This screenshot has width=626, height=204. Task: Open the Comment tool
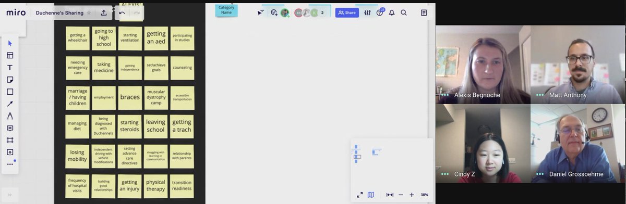click(10, 128)
